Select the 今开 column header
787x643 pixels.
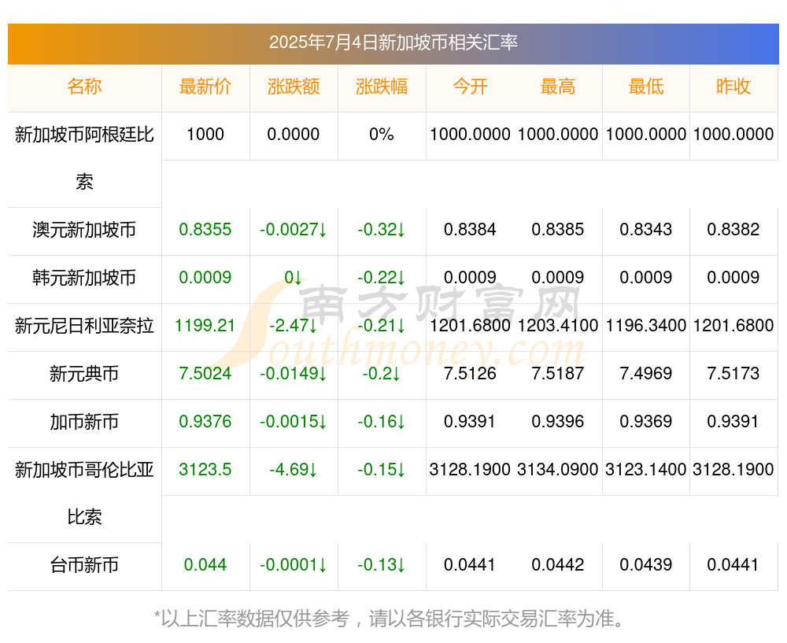tap(470, 87)
